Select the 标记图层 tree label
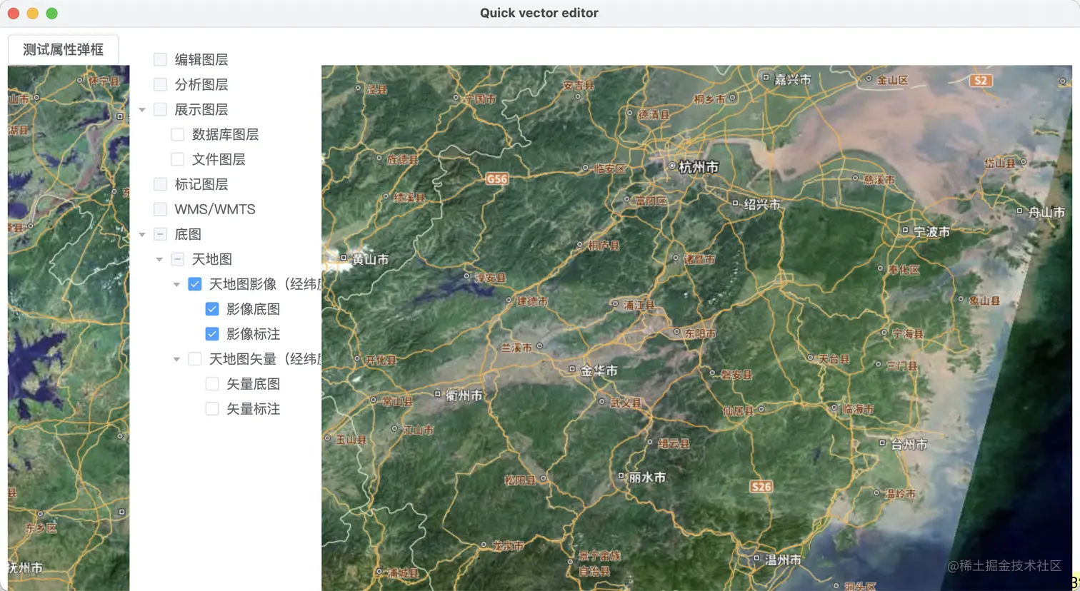1080x591 pixels. pos(201,184)
